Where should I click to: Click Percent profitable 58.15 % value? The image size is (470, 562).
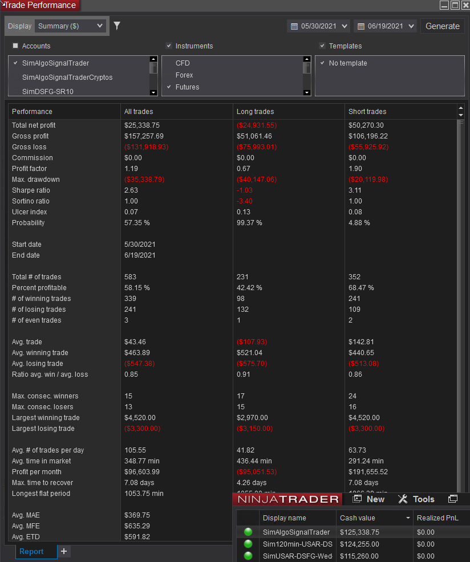[x=137, y=288]
